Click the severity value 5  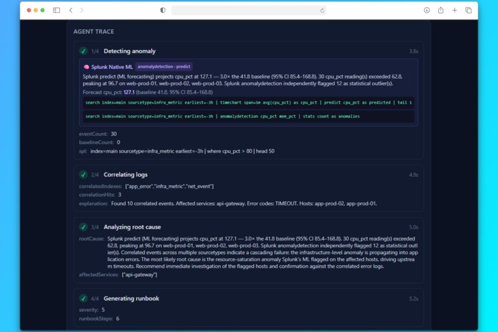coord(103,310)
